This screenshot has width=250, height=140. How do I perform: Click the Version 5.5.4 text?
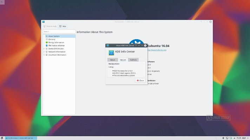pyautogui.click(x=114, y=64)
